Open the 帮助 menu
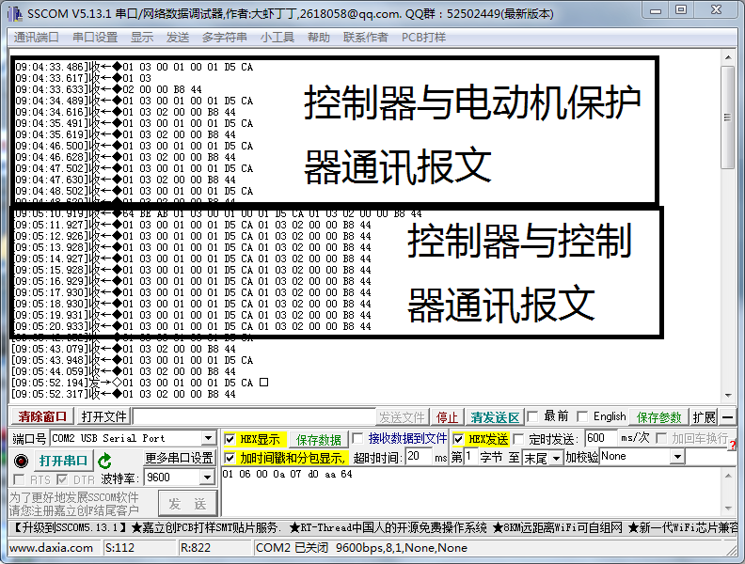745x564 pixels. click(318, 37)
